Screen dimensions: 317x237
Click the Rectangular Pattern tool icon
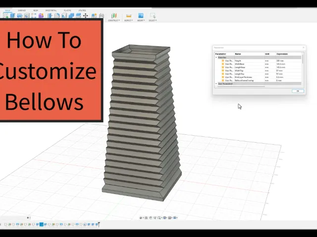[34, 15]
